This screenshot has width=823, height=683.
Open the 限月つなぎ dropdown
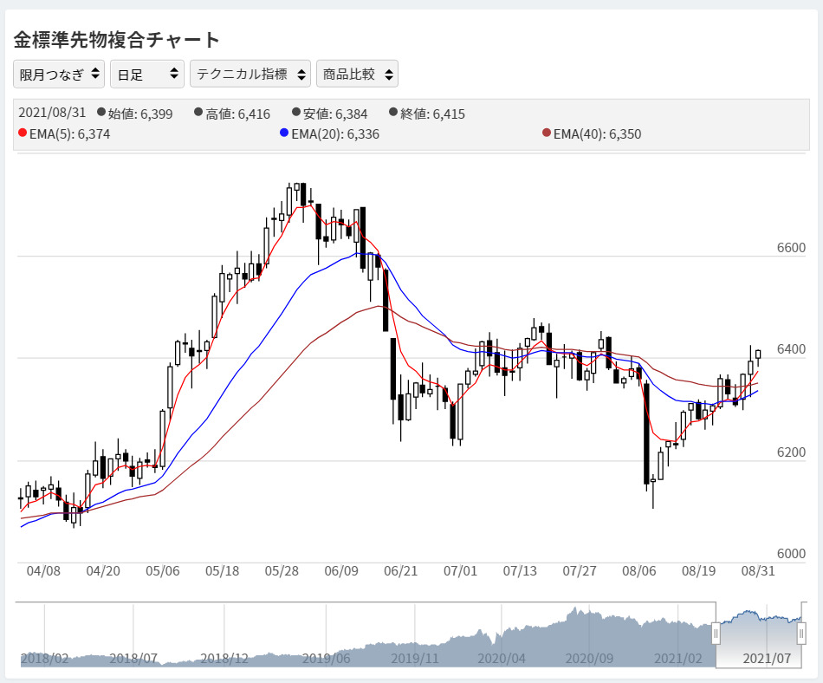pyautogui.click(x=59, y=75)
